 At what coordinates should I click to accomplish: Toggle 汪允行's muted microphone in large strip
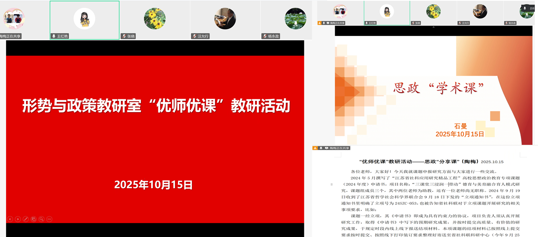pos(194,36)
